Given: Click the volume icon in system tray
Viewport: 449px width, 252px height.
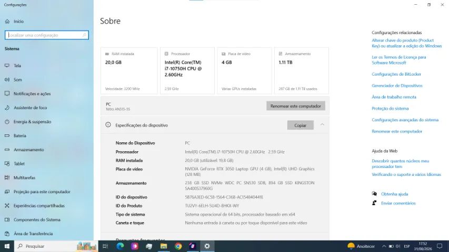Looking at the screenshot, I should (398, 246).
